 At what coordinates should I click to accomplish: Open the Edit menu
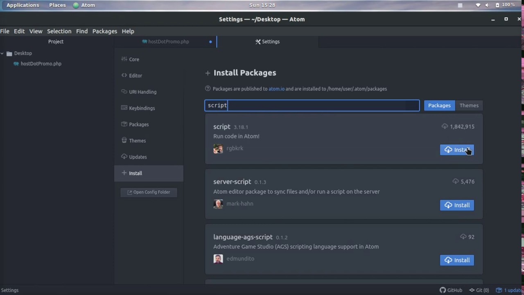pos(19,31)
